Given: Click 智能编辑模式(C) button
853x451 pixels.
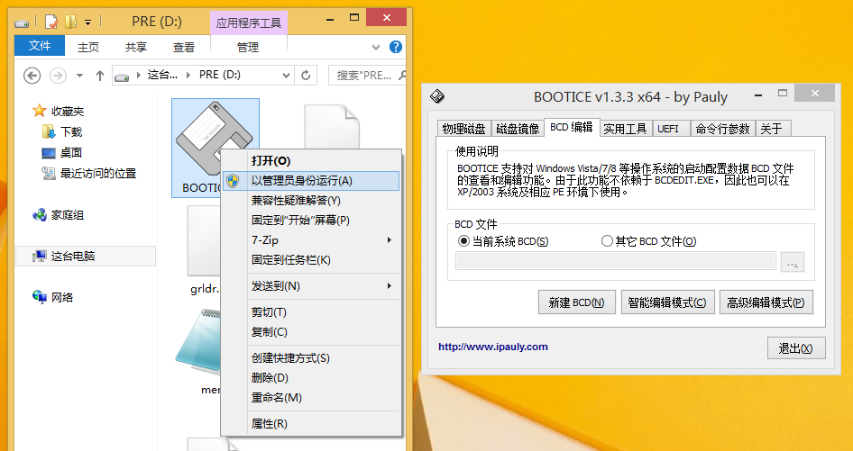Looking at the screenshot, I should (667, 302).
